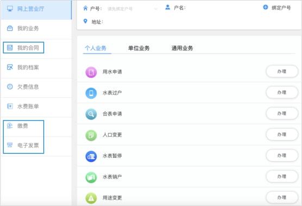Image resolution: width=302 pixels, height=206 pixels.
Task: Click the plus icon beside 绑定户号
Action: pyautogui.click(x=266, y=7)
